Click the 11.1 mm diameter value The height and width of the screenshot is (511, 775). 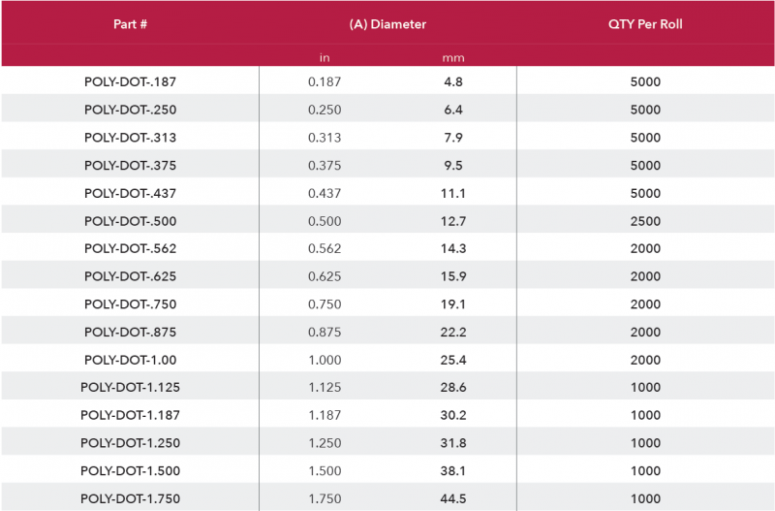coord(453,193)
